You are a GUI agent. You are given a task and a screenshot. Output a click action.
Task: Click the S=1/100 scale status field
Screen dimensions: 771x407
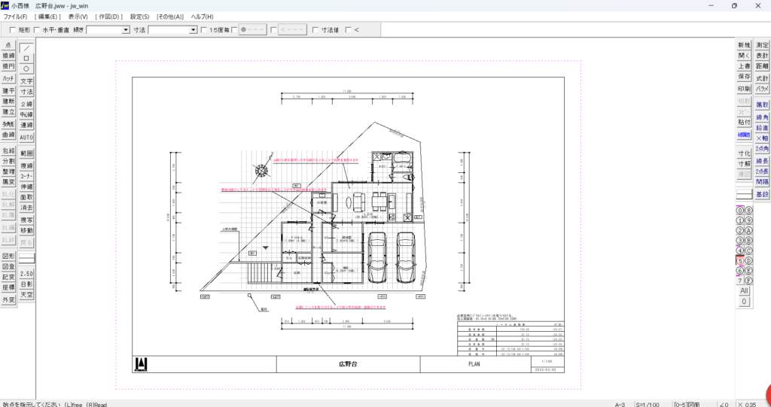click(x=649, y=404)
